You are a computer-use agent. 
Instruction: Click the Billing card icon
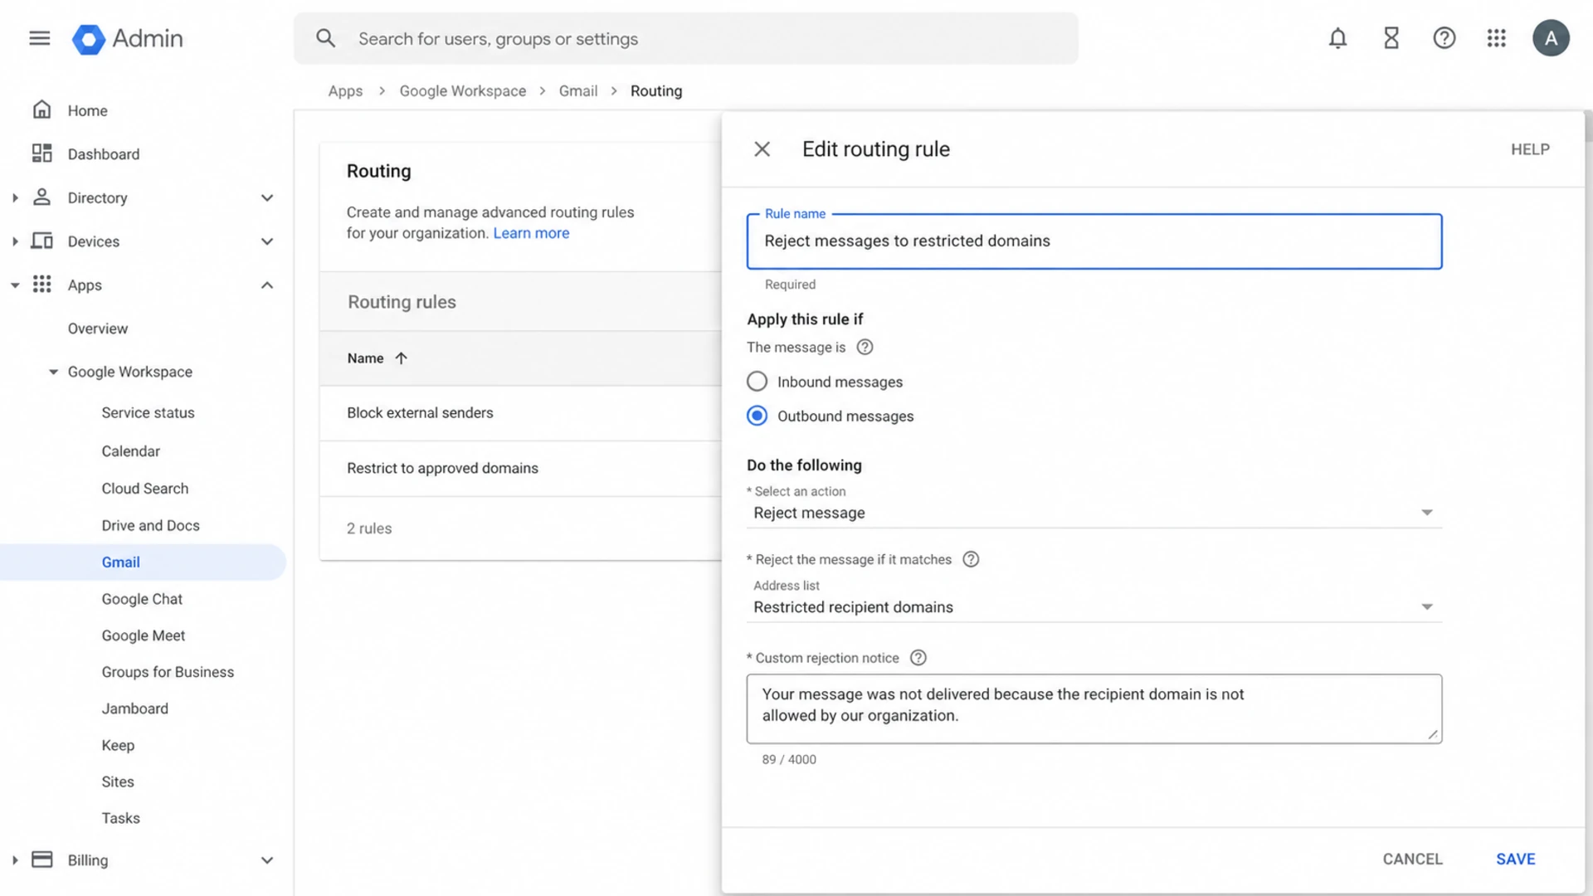point(41,859)
